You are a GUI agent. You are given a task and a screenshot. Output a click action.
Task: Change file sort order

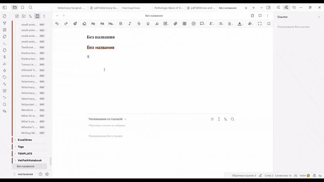point(31,16)
